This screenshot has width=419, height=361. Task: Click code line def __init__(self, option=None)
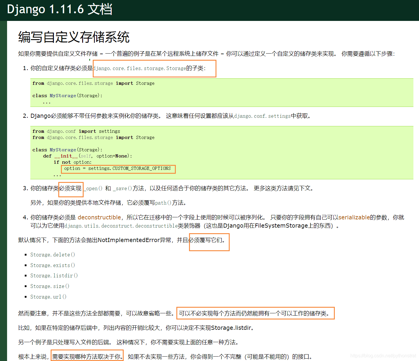[x=87, y=156]
